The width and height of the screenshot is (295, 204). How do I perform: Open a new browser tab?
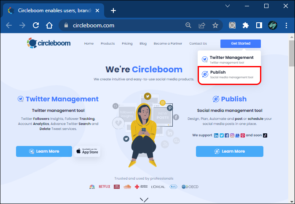[x=113, y=11]
